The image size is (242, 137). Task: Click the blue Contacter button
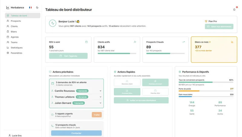76,133
